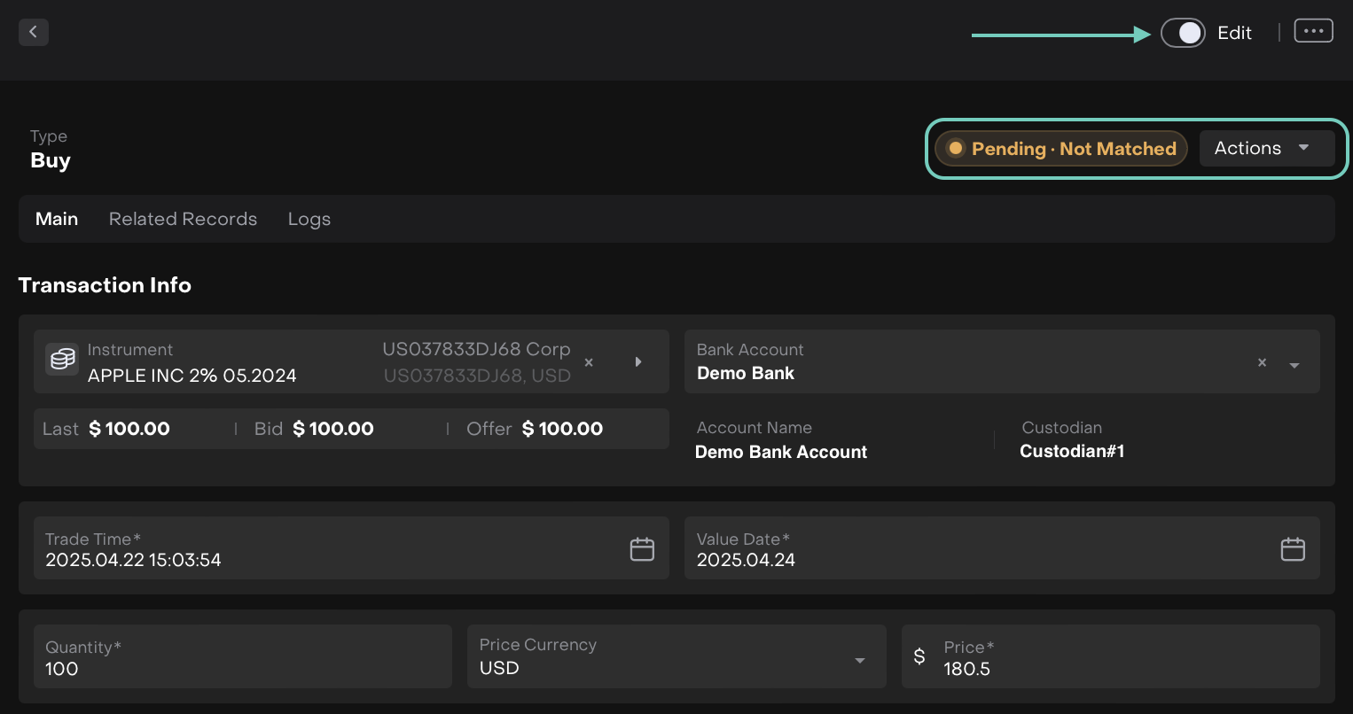Click the Trade Time date field
Image resolution: width=1353 pixels, height=714 pixels.
tap(328, 549)
